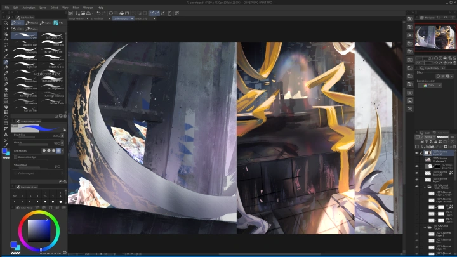
Task: Toggle Snap to ruler in command bar
Action: [x=152, y=13]
